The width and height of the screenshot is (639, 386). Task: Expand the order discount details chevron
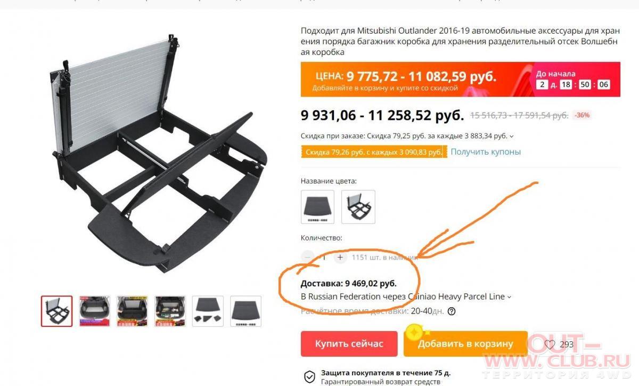tap(512, 136)
